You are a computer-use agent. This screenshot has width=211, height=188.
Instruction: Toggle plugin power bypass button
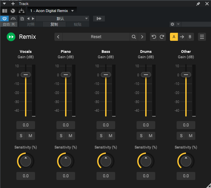[x=4, y=18]
